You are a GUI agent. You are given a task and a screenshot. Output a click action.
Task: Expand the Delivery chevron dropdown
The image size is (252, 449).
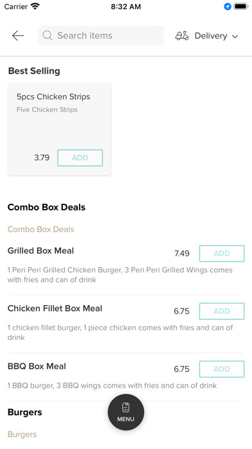point(235,36)
